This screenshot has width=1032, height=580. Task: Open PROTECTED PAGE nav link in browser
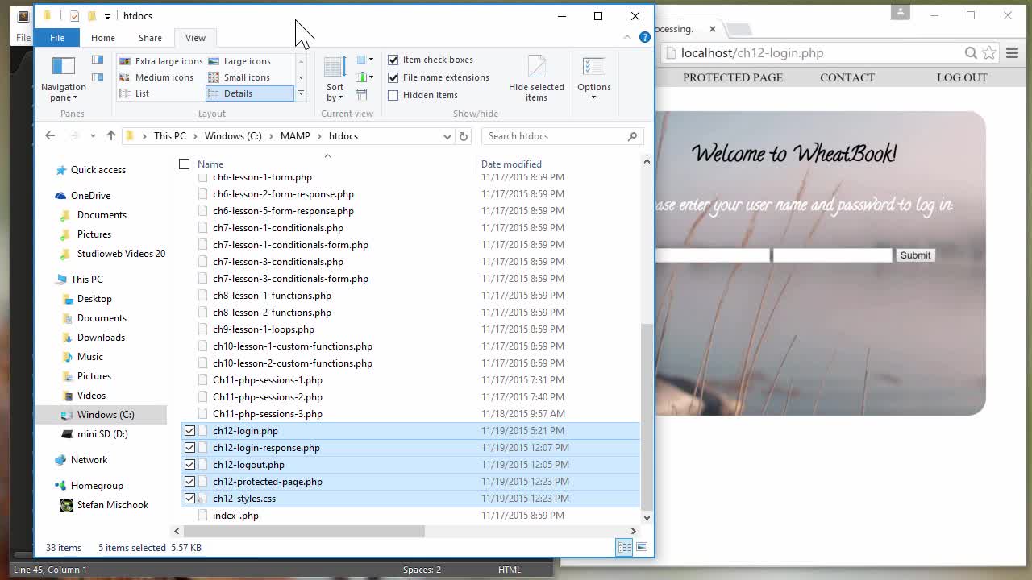click(733, 77)
